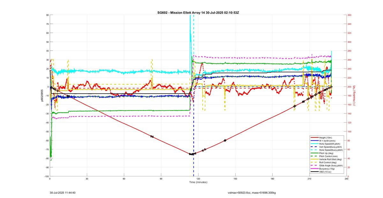Select the 'Buoyancy (10g)' legend entry
Image resolution: width=383 pixels, height=198 pixels.
click(327, 169)
